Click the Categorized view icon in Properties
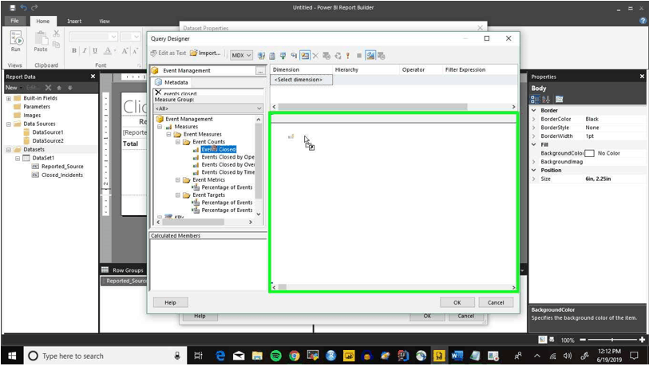 click(x=535, y=99)
